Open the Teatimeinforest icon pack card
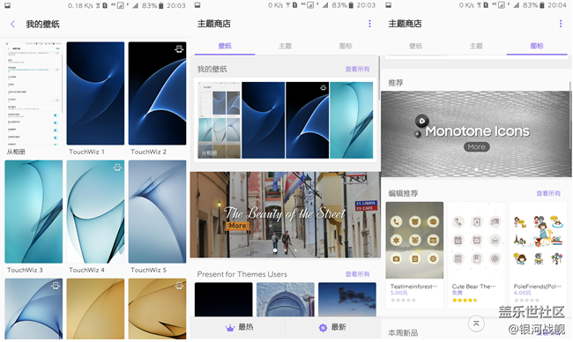 click(x=414, y=255)
